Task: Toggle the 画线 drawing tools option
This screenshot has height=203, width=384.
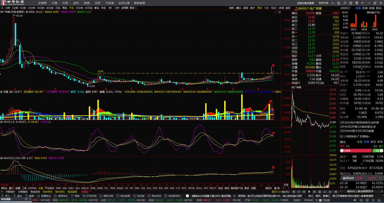Action: click(x=260, y=8)
